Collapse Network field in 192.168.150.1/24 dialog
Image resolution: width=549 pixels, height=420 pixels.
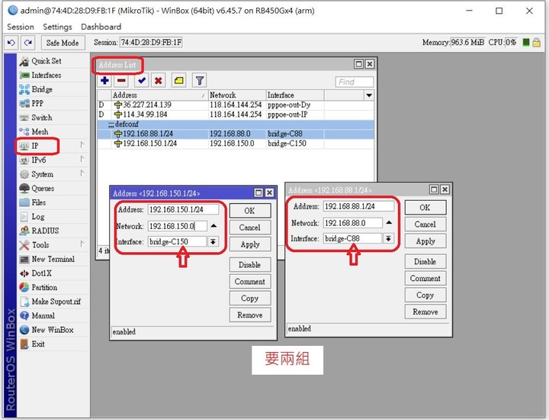point(213,226)
